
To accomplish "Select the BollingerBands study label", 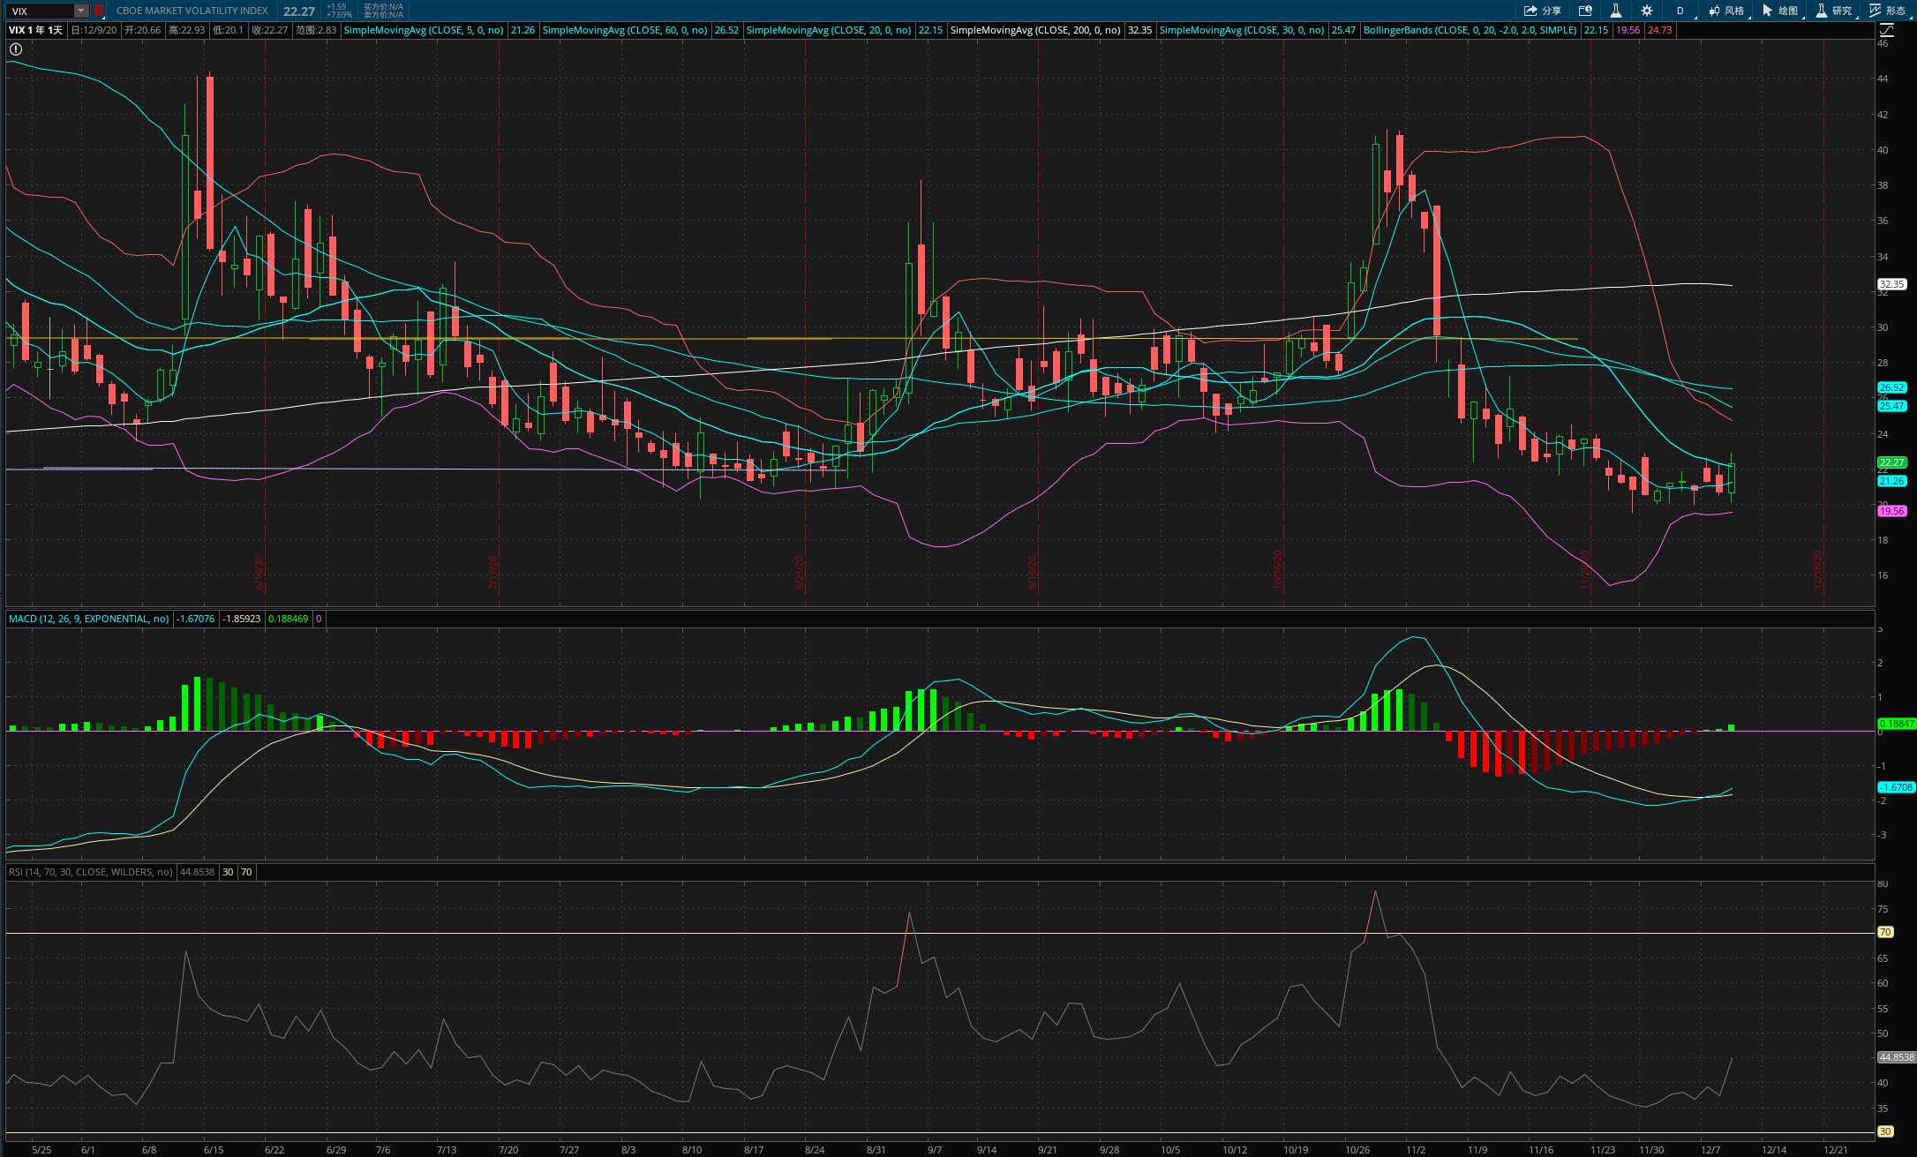I will coord(1470,30).
